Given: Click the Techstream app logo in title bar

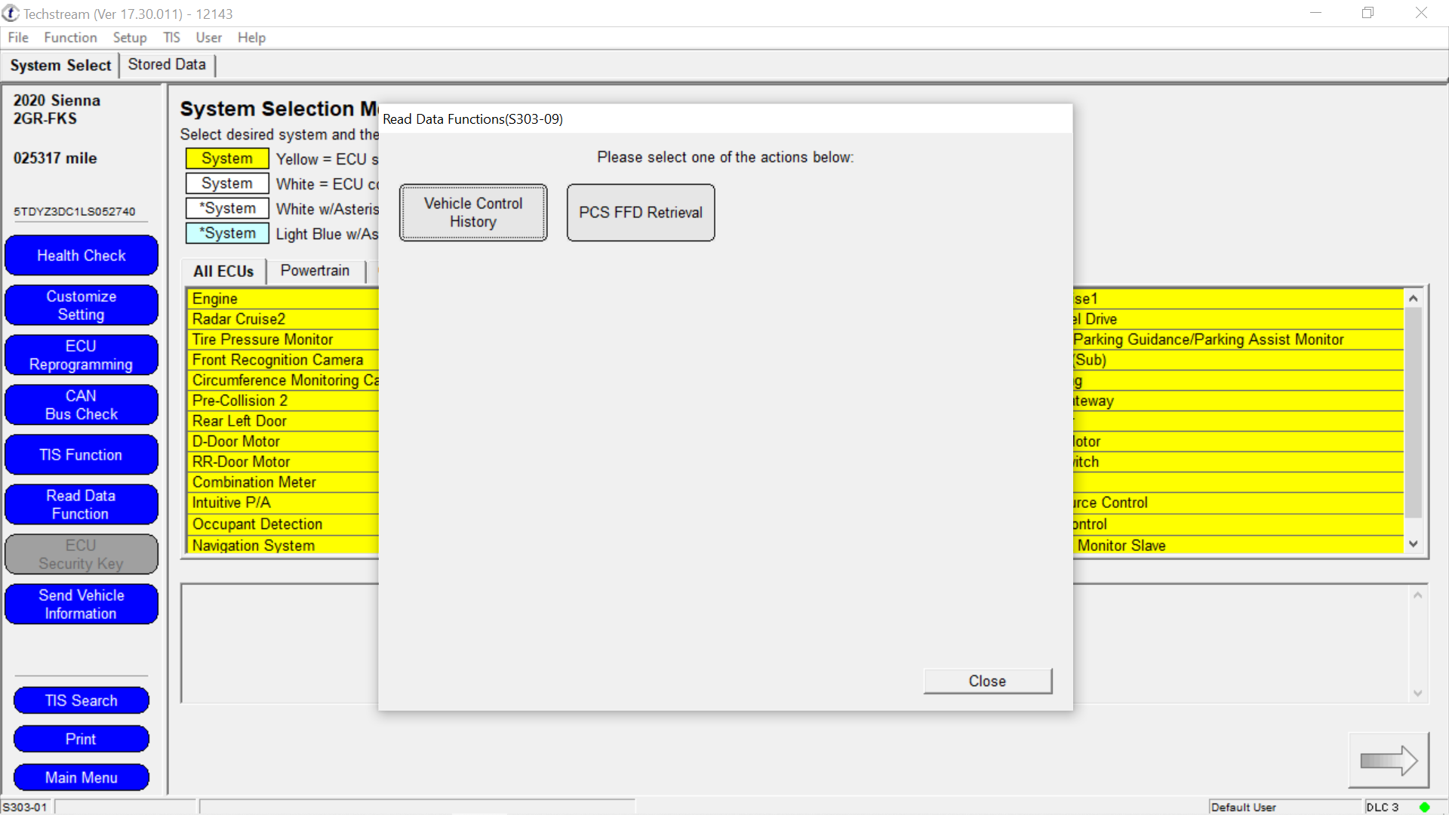Looking at the screenshot, I should point(11,14).
